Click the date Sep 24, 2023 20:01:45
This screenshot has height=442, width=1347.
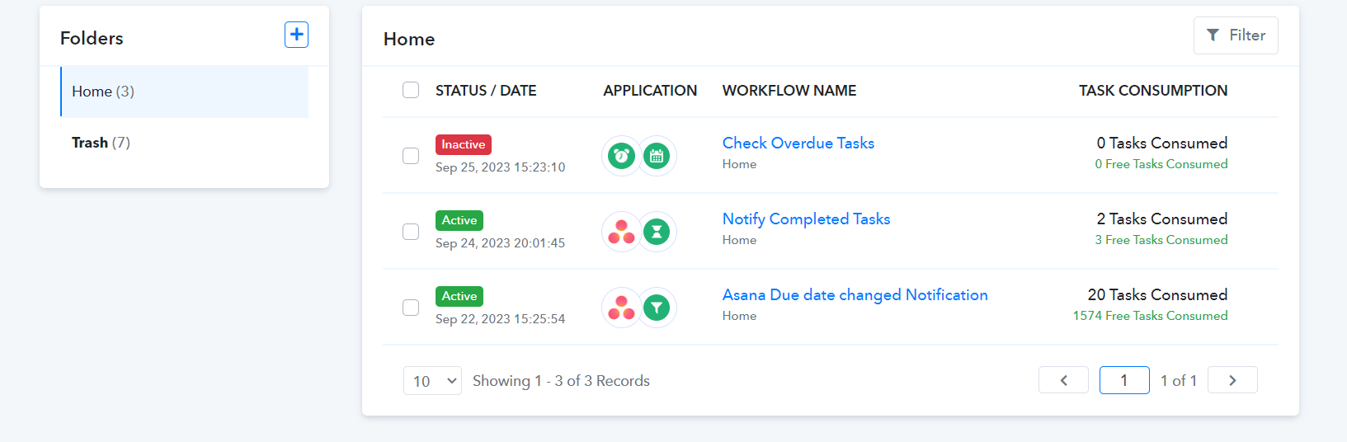[x=500, y=243]
